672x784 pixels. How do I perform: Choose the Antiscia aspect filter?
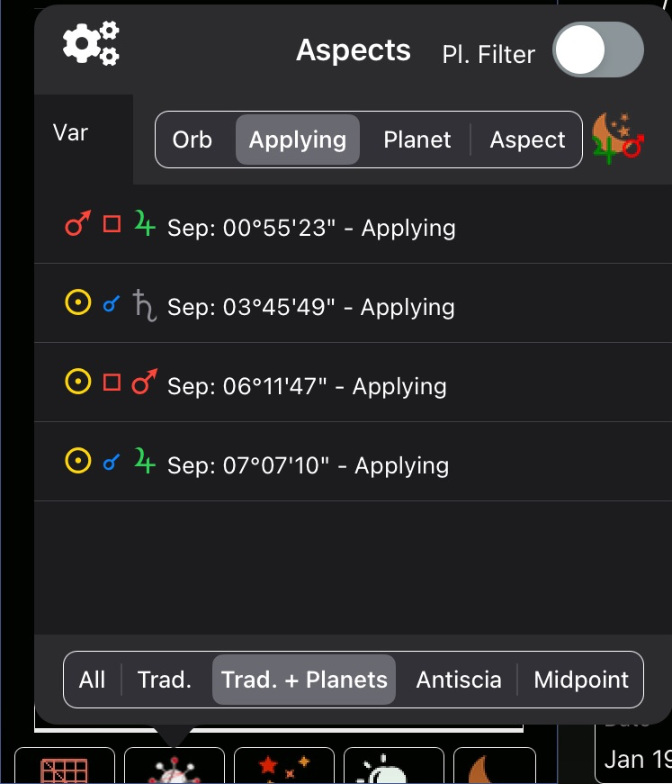point(459,680)
